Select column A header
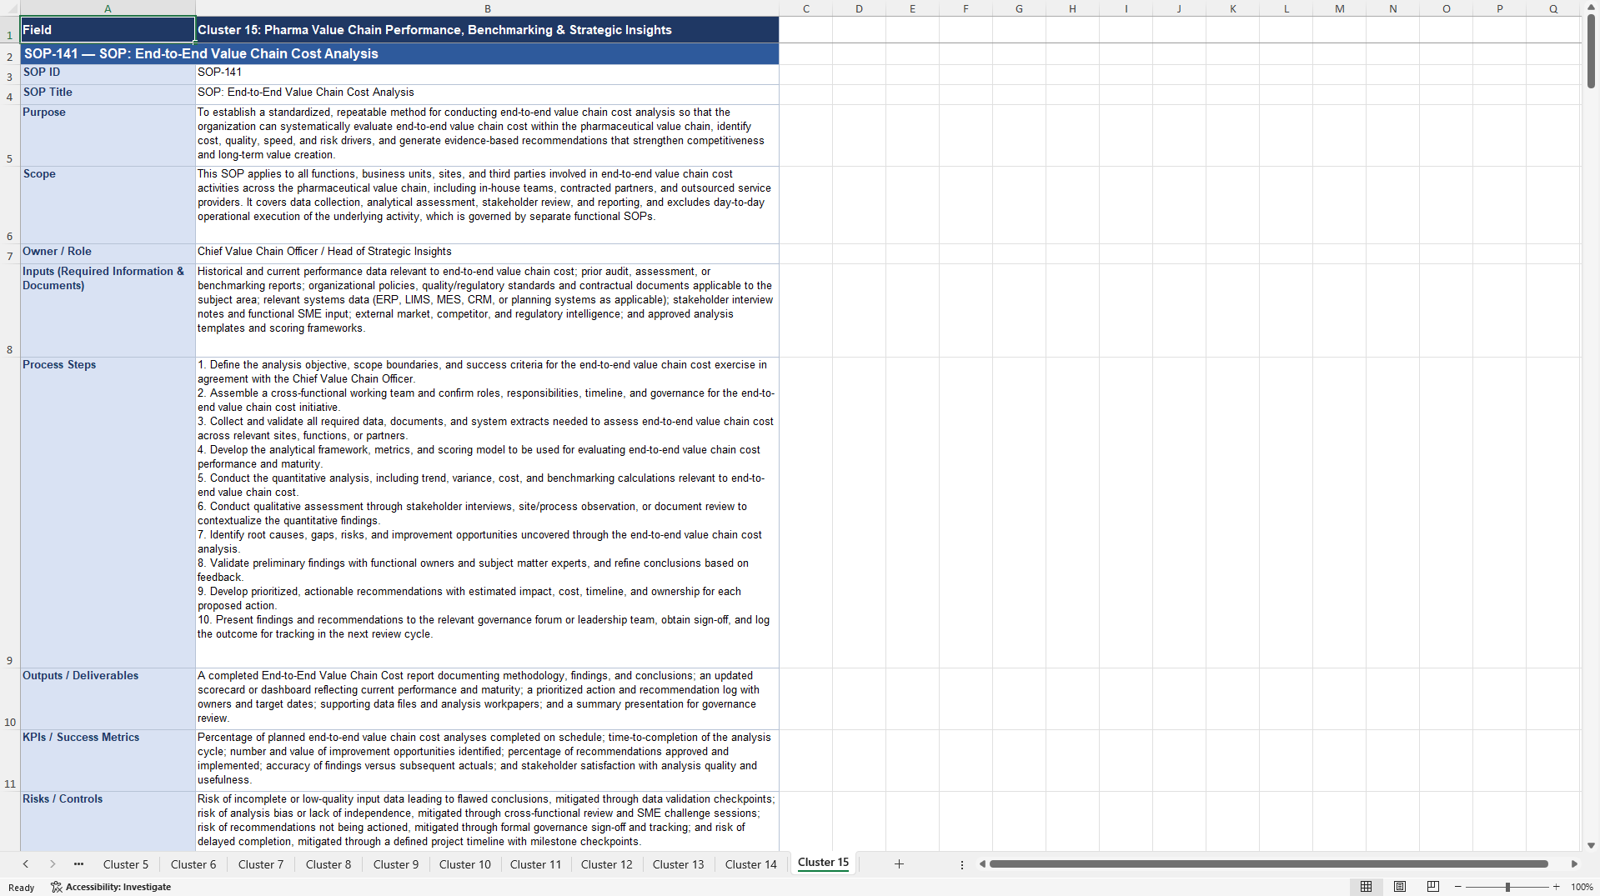The width and height of the screenshot is (1600, 896). pos(108,8)
